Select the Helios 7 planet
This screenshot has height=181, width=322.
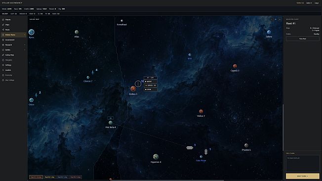tap(201, 111)
